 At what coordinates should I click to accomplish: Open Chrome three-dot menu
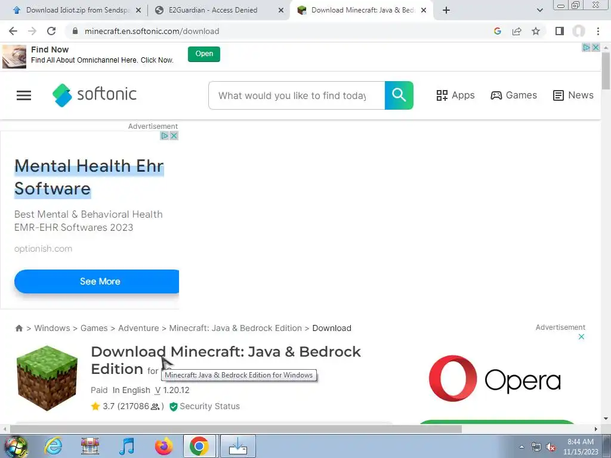598,31
